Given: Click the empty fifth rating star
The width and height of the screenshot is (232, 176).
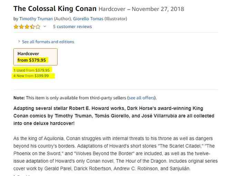Looking at the screenshot, I should (38, 27).
